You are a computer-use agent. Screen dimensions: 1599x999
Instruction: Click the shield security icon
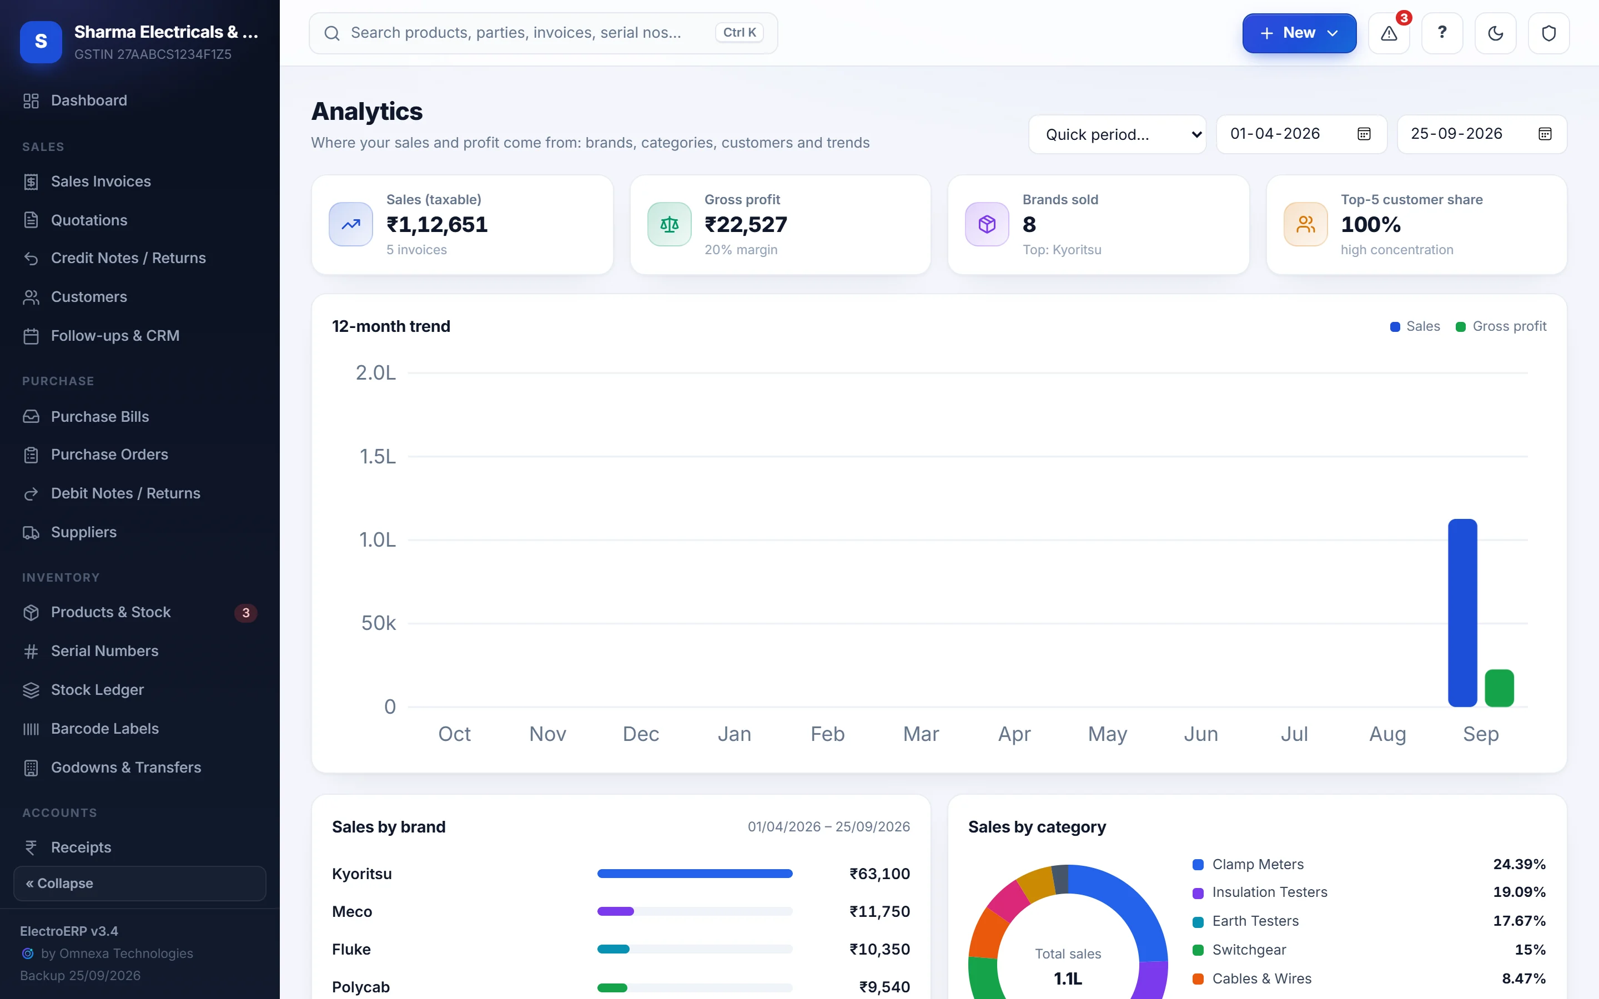(1549, 33)
